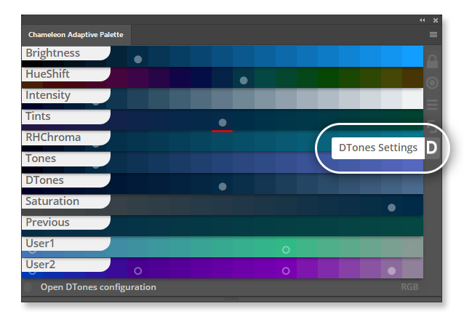Screen dimensions: 464x330
Task: Click the marker dot in DTones row
Action: (223, 187)
